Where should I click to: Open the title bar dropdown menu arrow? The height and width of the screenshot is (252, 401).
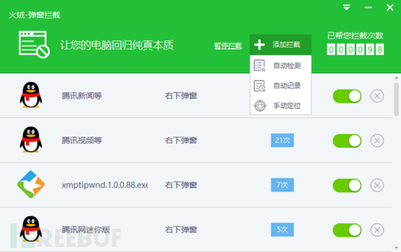pos(346,8)
